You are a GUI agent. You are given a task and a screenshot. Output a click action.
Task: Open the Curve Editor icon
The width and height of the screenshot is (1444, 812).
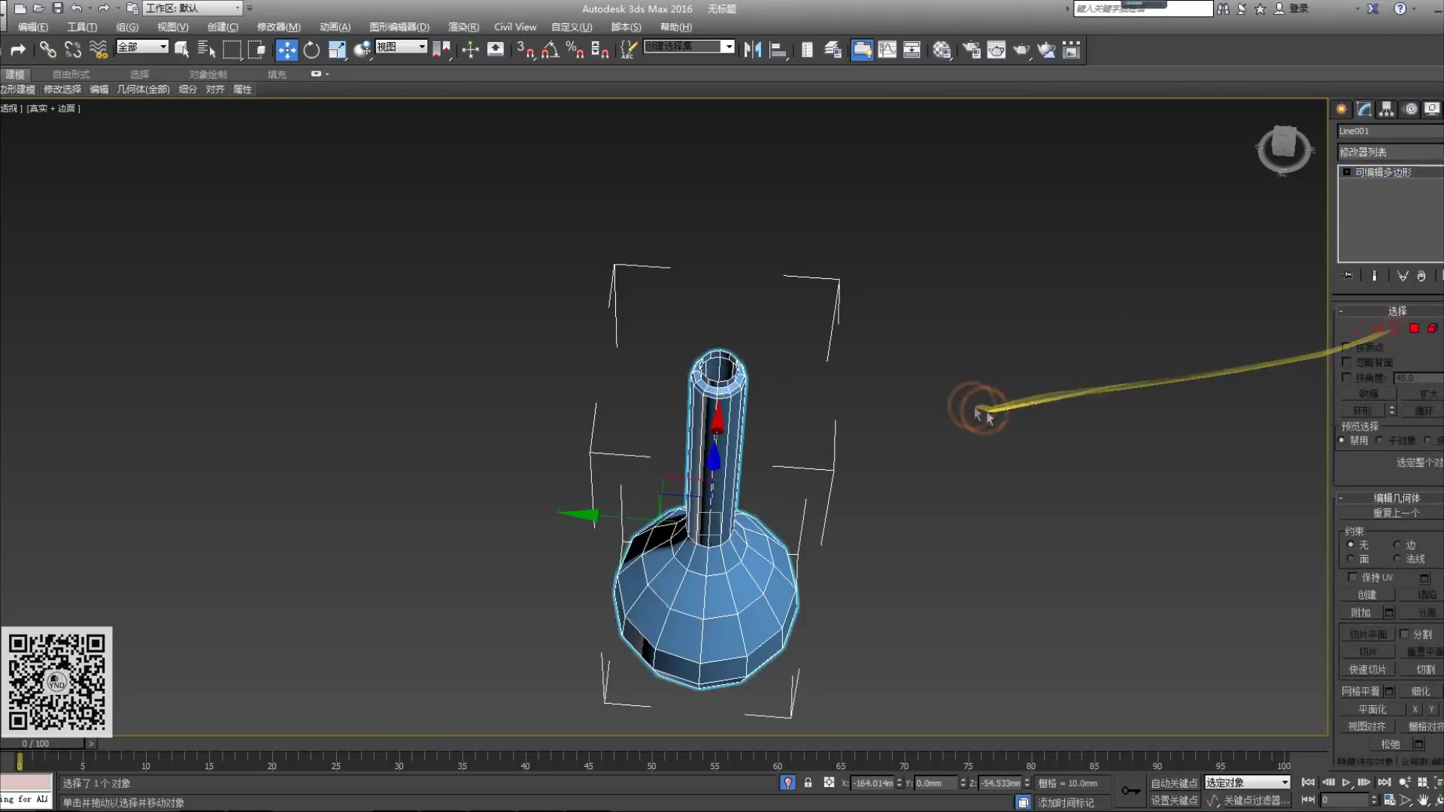(887, 50)
